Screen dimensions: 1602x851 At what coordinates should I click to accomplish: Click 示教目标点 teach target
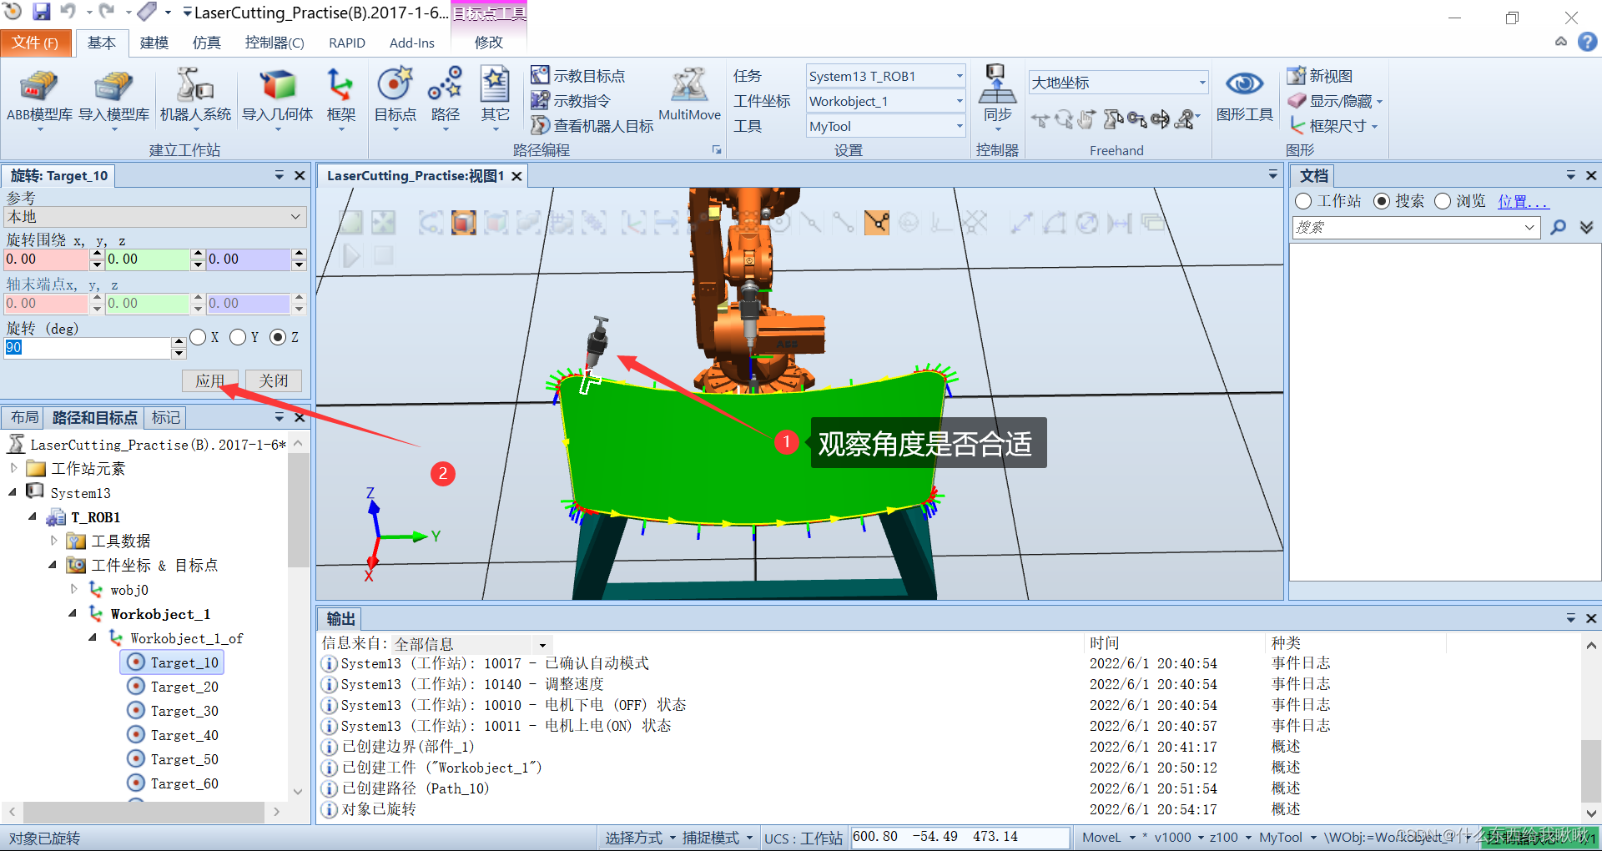tap(578, 76)
